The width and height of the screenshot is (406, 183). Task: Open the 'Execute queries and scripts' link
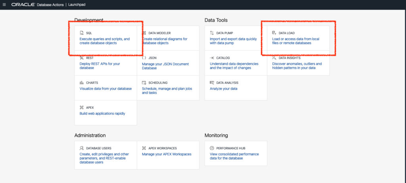coord(105,41)
